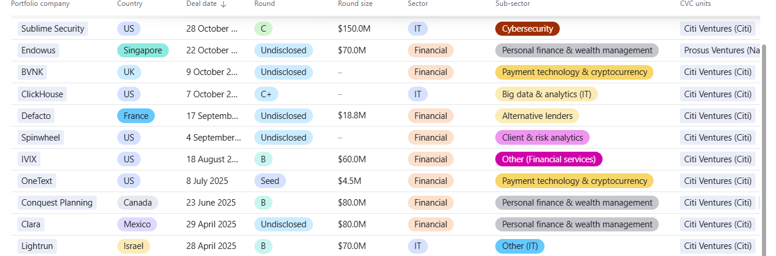Select the Alternative lenders sub-sector tag
The image size is (776, 256).
537,116
